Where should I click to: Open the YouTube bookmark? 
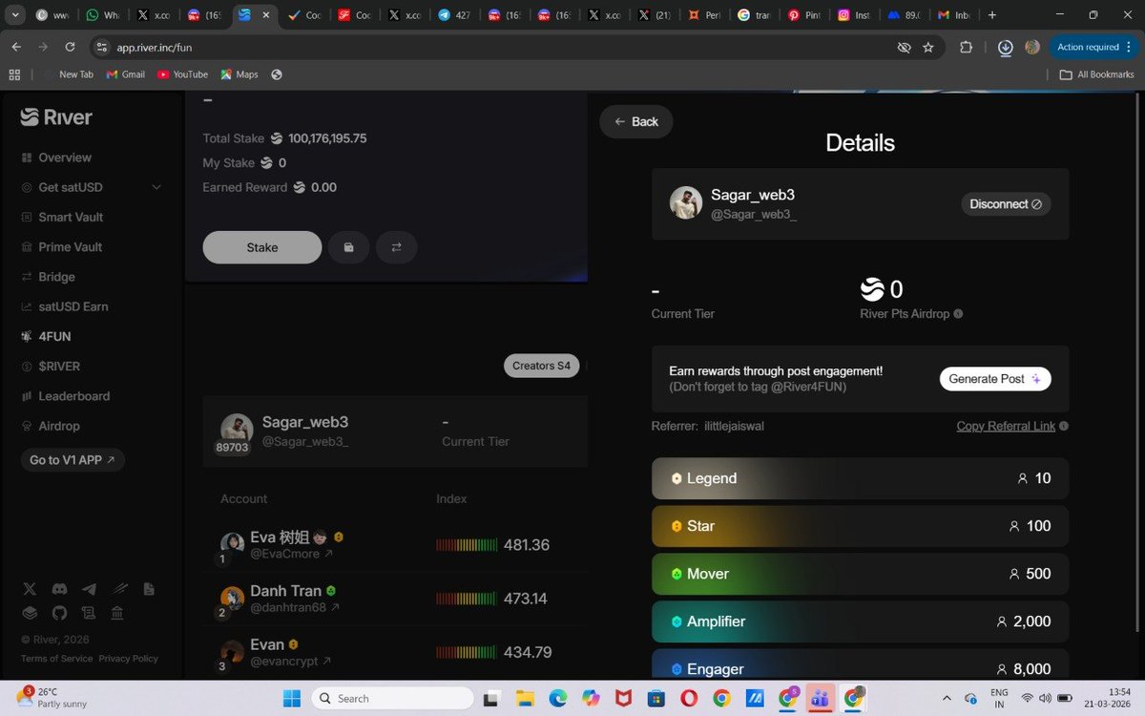pyautogui.click(x=182, y=74)
